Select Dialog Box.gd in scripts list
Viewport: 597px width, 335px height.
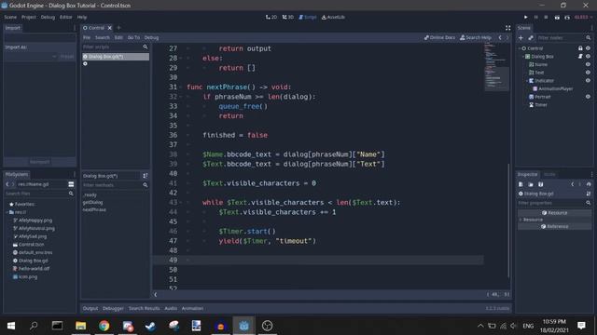click(116, 57)
